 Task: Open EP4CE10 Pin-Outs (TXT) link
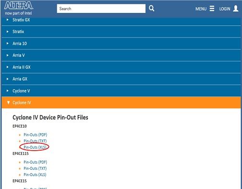[x=35, y=141]
